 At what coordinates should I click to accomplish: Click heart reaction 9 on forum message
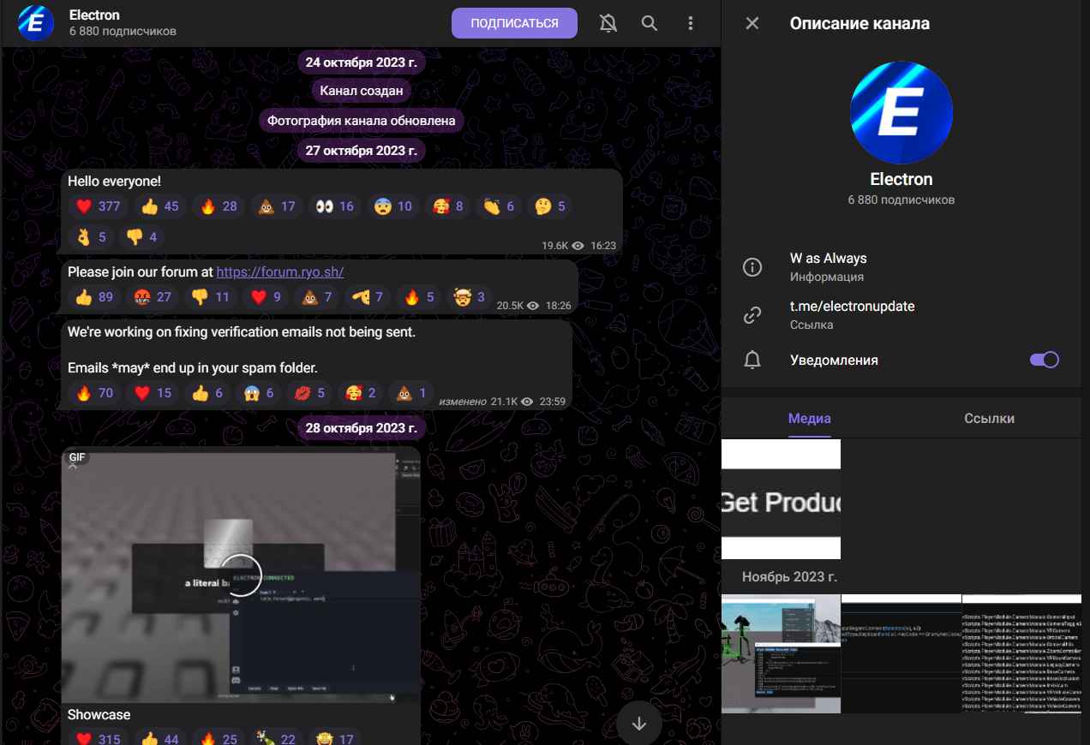tap(265, 297)
